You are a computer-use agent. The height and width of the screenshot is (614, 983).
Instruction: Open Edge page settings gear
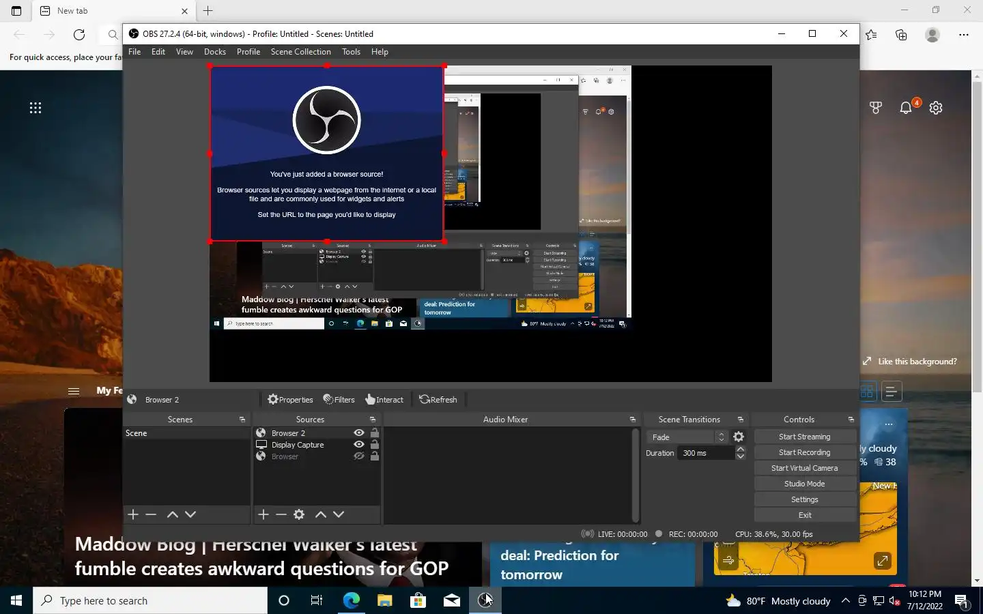pyautogui.click(x=936, y=108)
